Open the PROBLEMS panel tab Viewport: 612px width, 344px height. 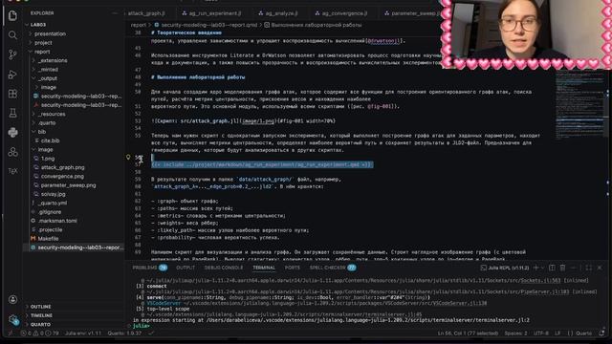[149, 268]
